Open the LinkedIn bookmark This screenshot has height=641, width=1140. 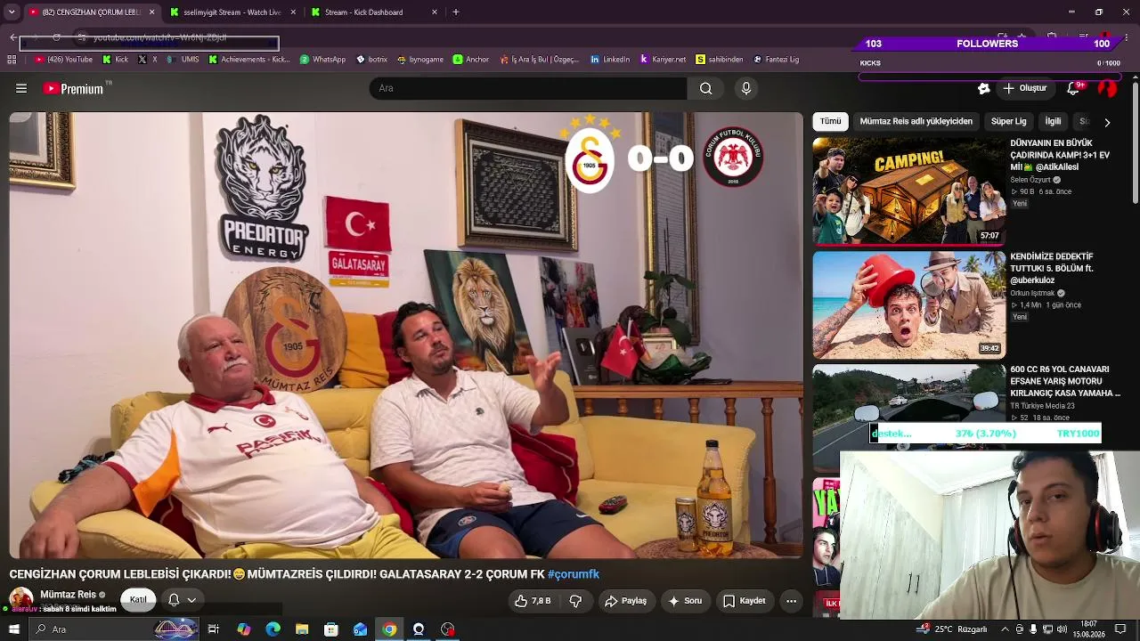pos(610,60)
